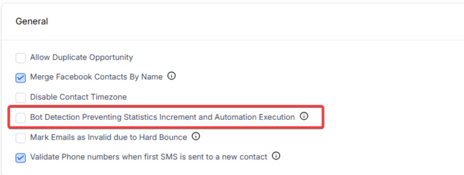The width and height of the screenshot is (464, 175).
Task: Click the Merge Facebook Contacts By Name label
Action: (96, 77)
